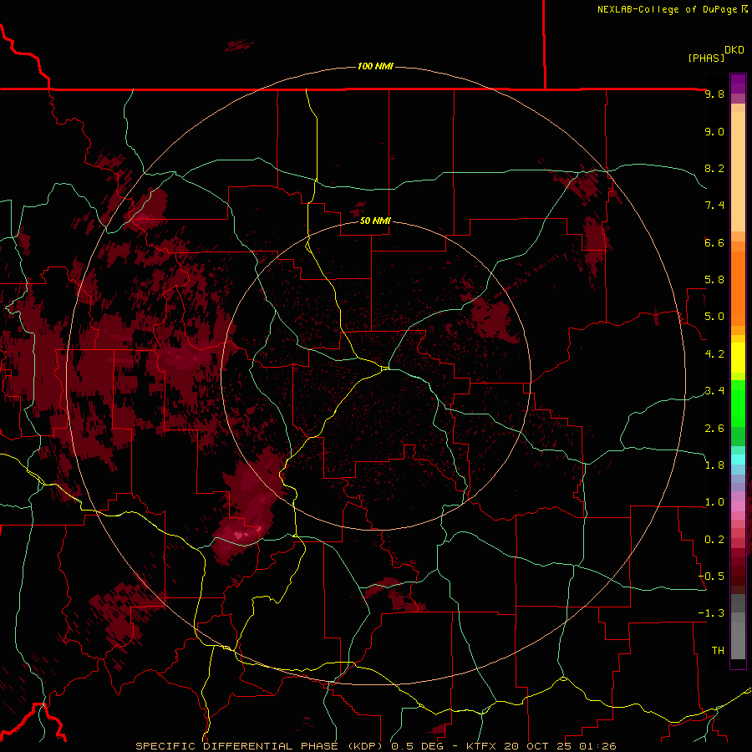Click the NEXLAB-College of DuPage label
752x752 pixels.
pos(668,9)
